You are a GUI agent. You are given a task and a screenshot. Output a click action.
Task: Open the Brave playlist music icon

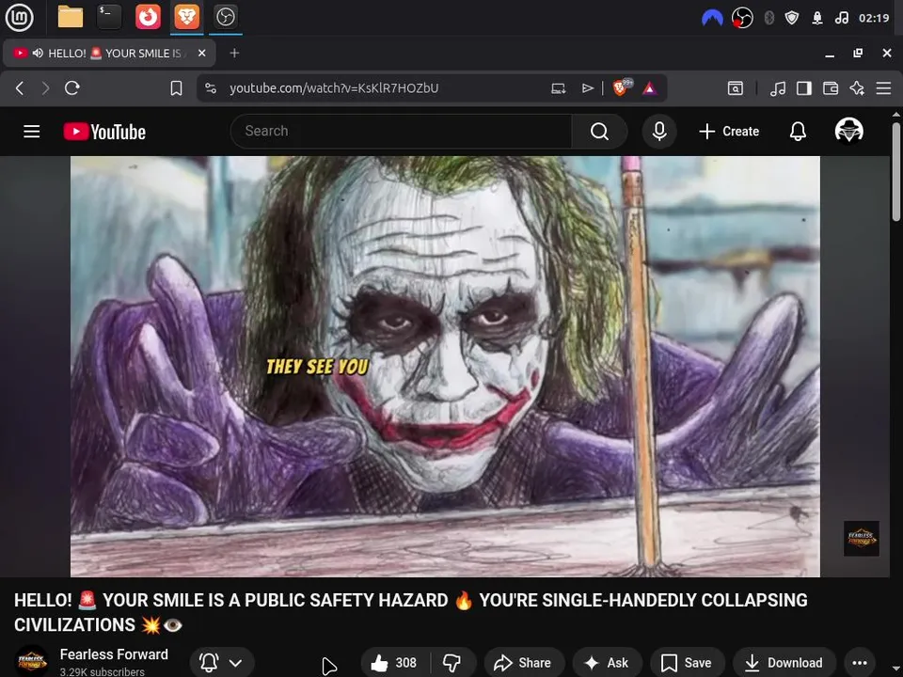pos(778,88)
